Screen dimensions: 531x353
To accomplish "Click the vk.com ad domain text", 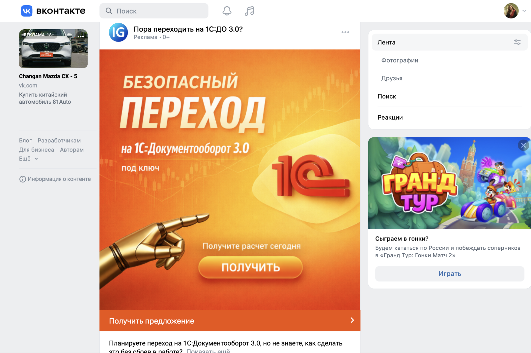I will click(28, 85).
